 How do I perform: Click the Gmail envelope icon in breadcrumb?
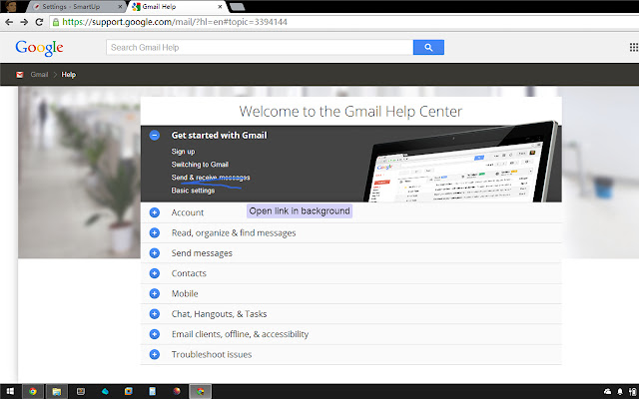coord(20,75)
